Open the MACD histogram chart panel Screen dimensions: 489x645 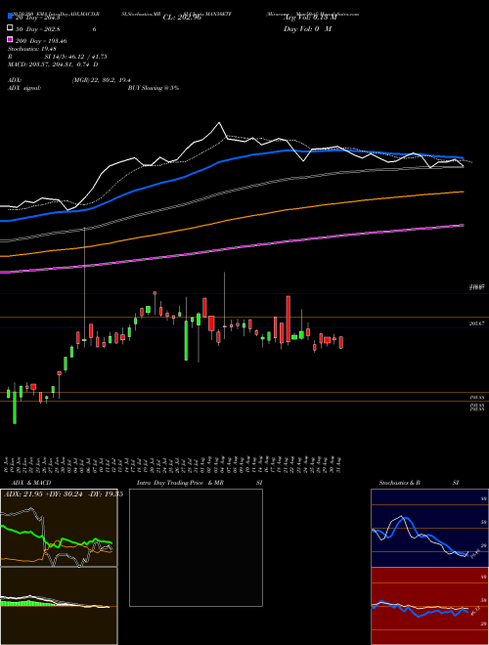(x=59, y=606)
